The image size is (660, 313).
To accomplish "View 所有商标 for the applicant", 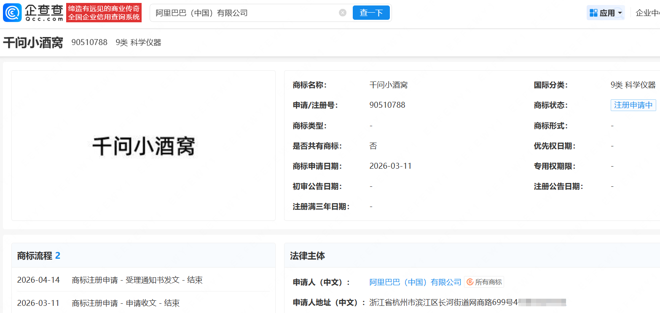I will coord(488,282).
